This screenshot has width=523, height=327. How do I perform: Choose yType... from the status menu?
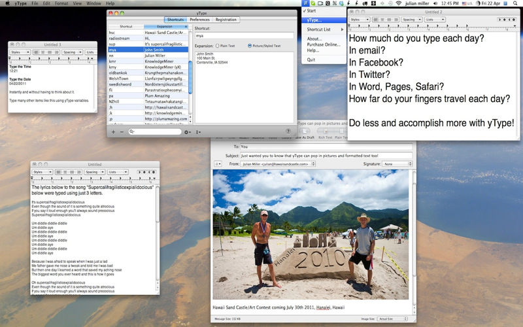324,20
